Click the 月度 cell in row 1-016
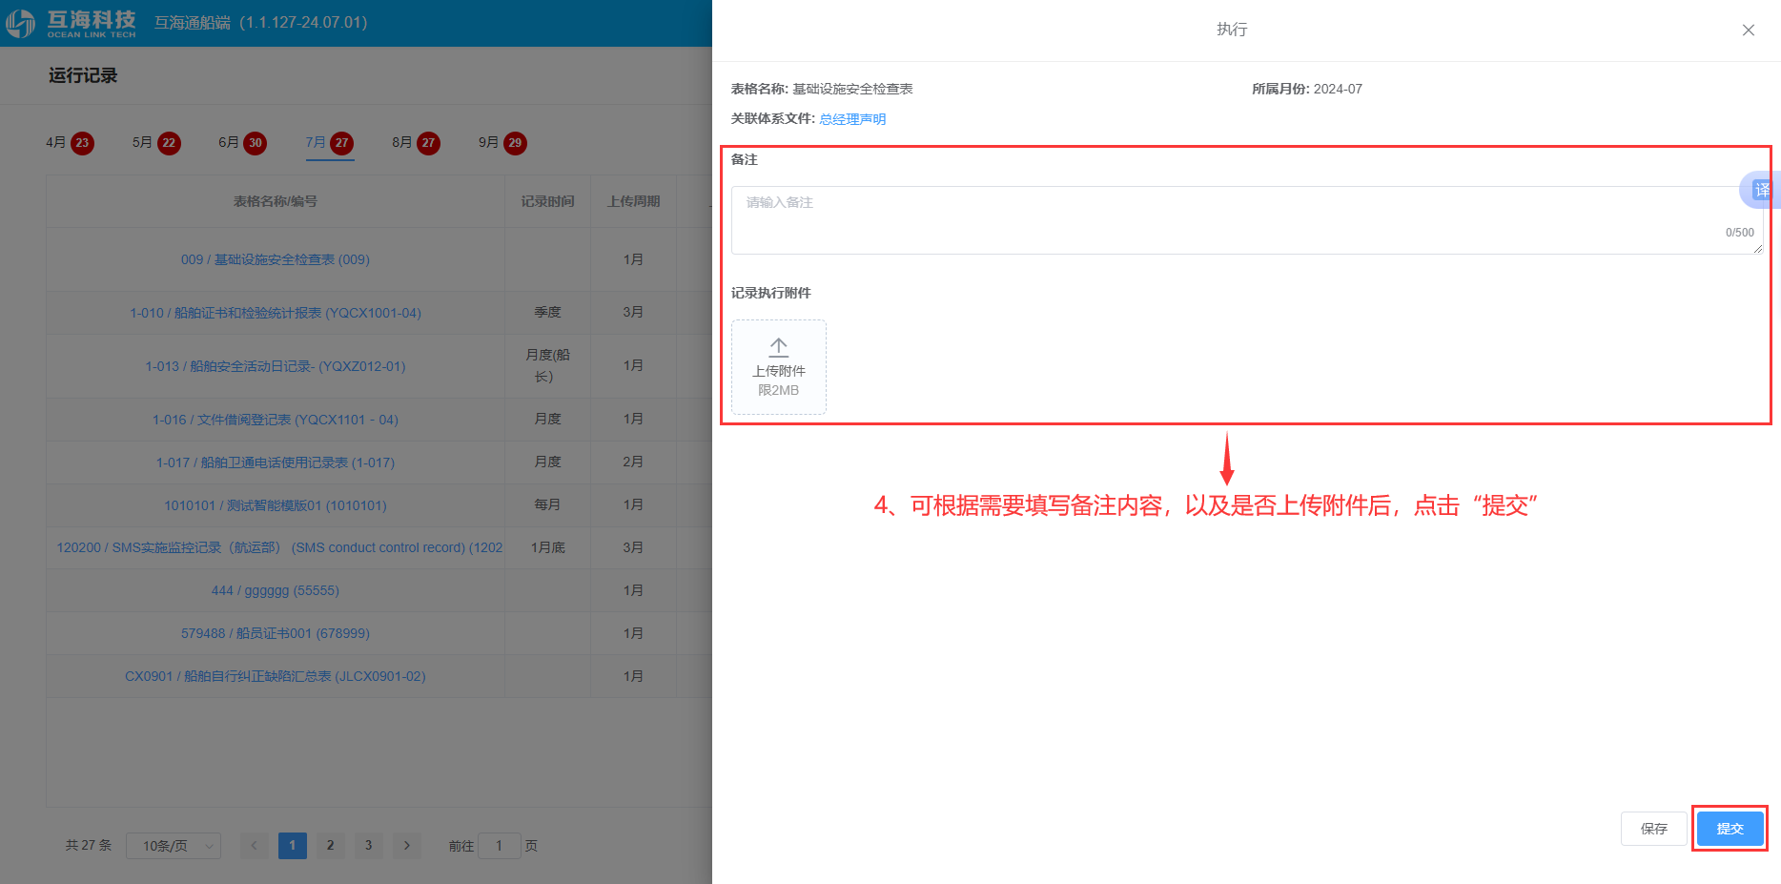This screenshot has width=1781, height=884. (548, 419)
